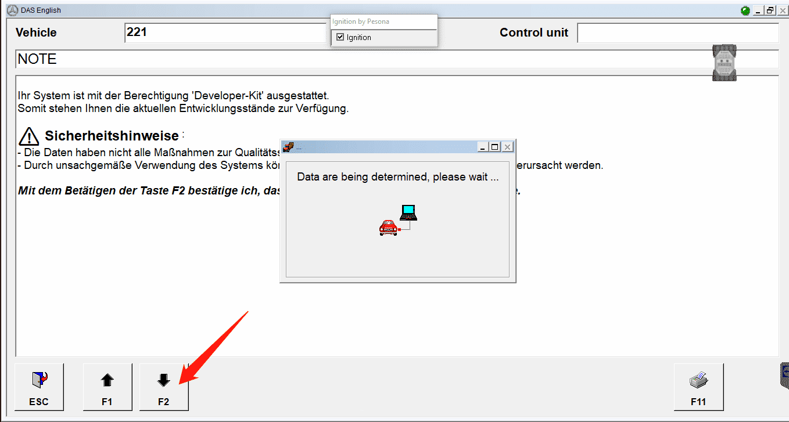The image size is (789, 422).
Task: Close the 'Data are being determined' dialog
Action: pyautogui.click(x=507, y=147)
